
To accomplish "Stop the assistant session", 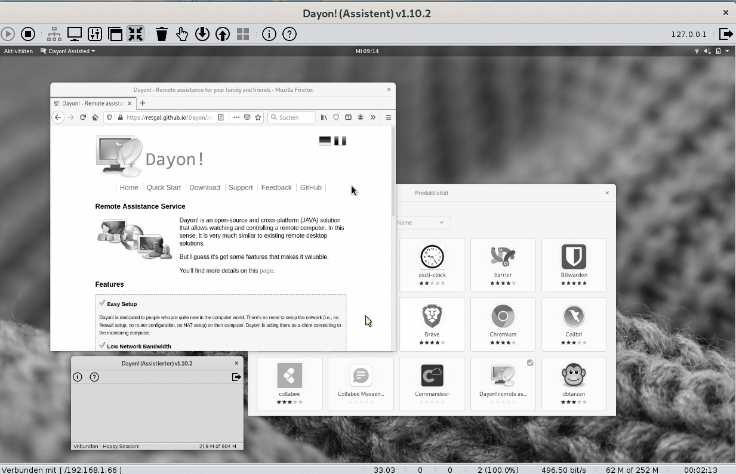I will coord(28,34).
